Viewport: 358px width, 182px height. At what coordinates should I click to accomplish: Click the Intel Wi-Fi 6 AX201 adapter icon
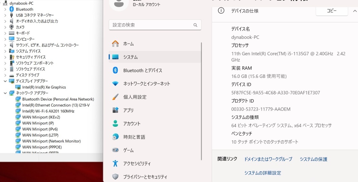[x=18, y=111]
